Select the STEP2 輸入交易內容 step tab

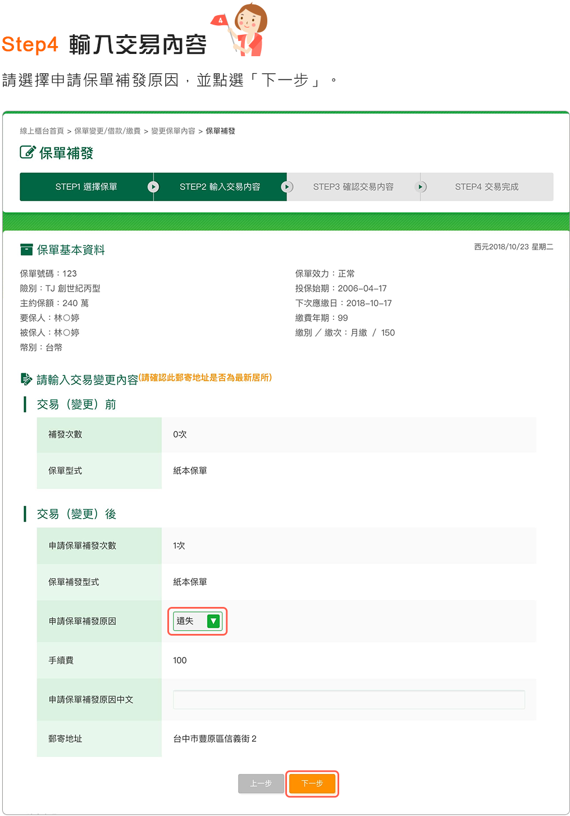220,187
